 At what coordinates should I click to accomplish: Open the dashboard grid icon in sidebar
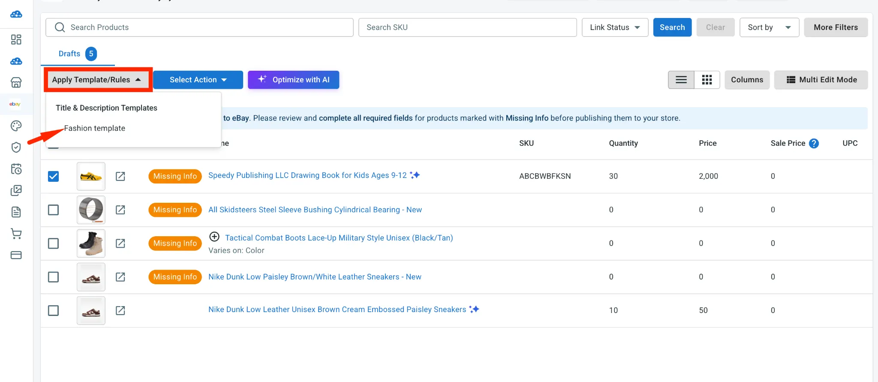(16, 39)
